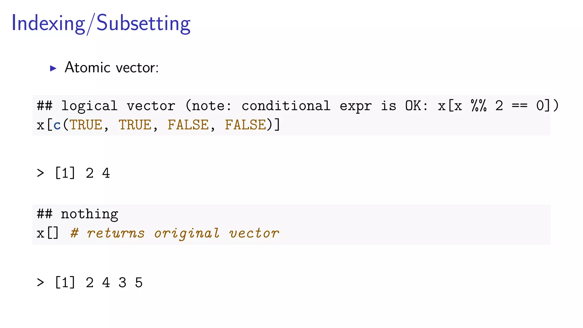Click the first FALSE in the code

click(188, 125)
